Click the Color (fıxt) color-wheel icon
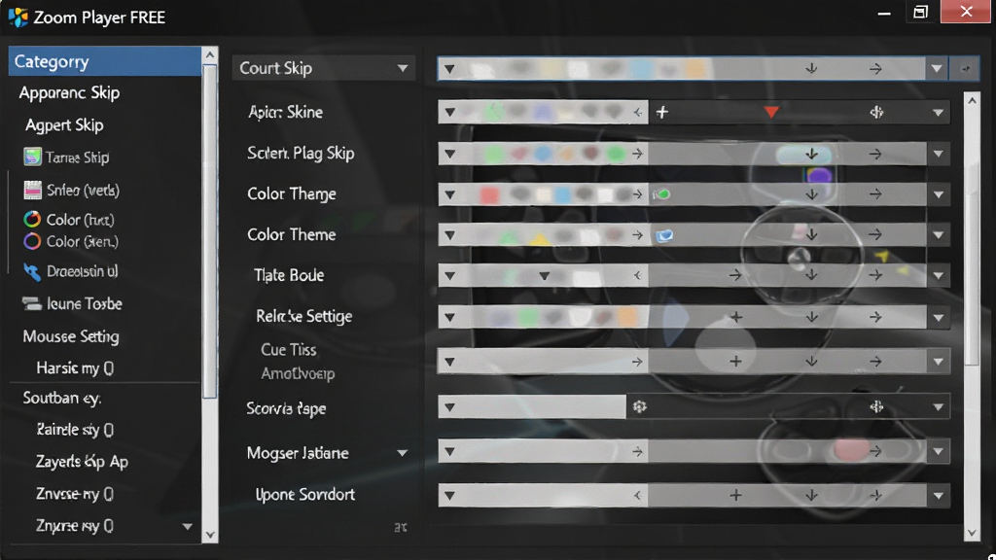 coord(32,219)
